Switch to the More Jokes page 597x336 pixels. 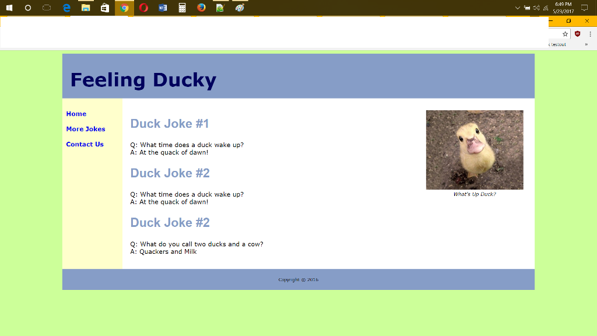coord(86,129)
